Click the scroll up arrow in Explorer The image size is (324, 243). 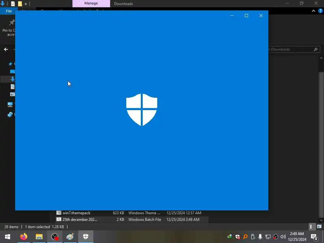(x=321, y=58)
